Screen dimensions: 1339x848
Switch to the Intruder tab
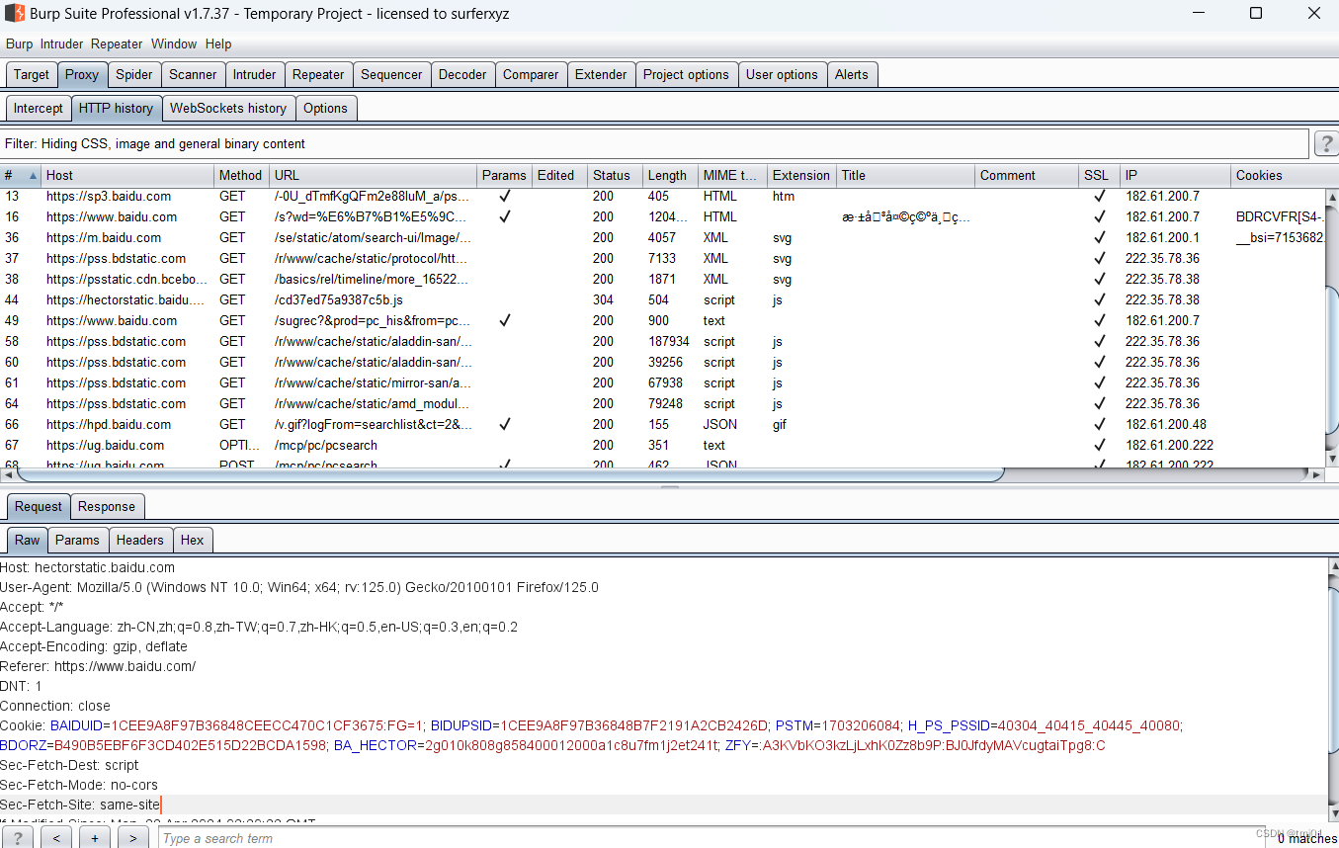click(255, 74)
